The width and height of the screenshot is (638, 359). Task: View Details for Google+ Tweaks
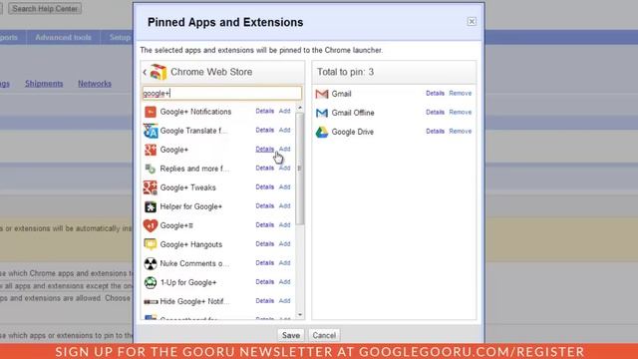pyautogui.click(x=264, y=187)
